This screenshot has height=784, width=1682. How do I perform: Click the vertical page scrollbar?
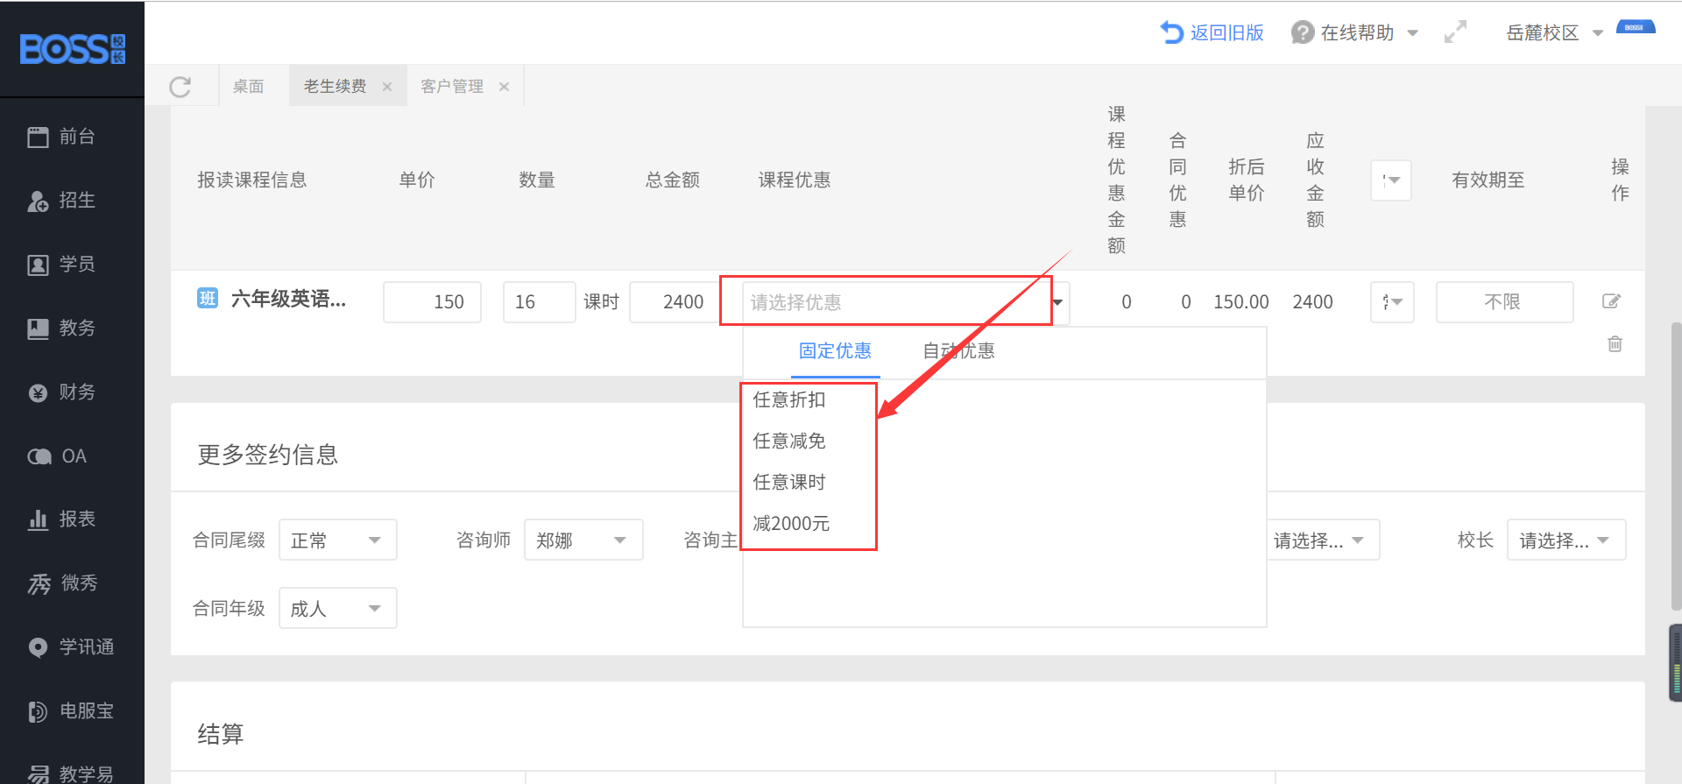1676,466
